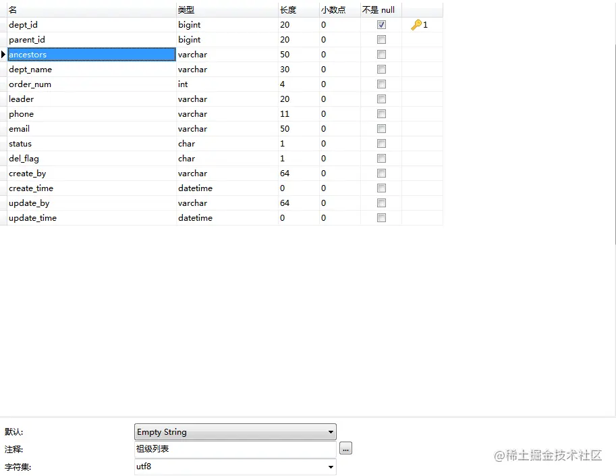Click the highlighted ancestors field name
This screenshot has width=616, height=476.
pos(92,54)
